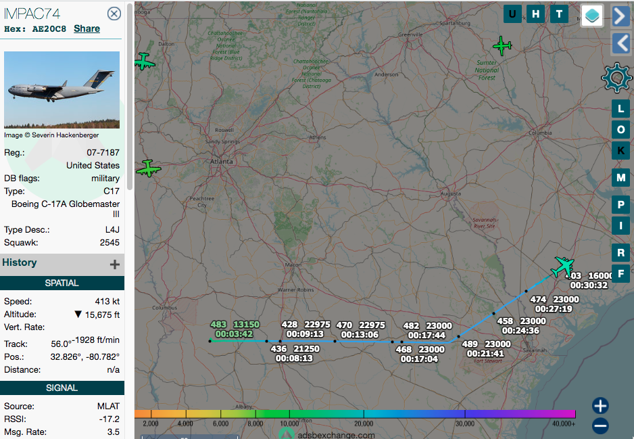Toggle the O map button
This screenshot has height=439, width=634.
pos(620,129)
